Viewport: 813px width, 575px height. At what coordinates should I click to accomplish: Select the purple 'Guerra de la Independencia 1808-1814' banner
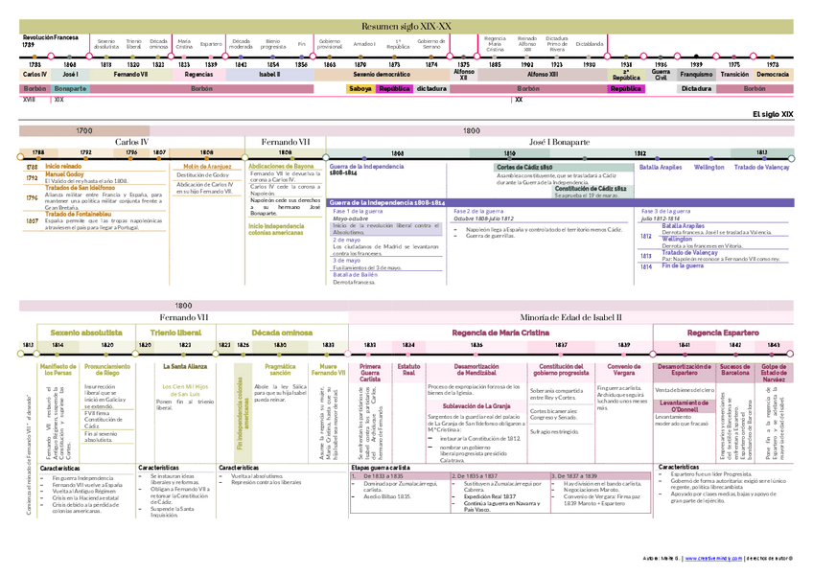[x=561, y=203]
